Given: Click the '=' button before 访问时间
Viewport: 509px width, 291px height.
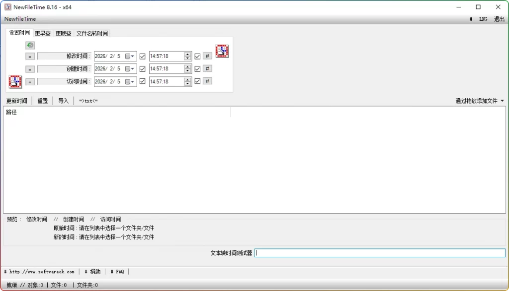Looking at the screenshot, I should [30, 81].
